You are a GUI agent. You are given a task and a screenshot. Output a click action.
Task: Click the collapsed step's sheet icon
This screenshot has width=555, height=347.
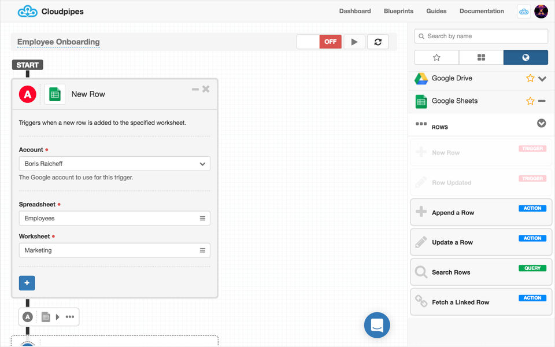point(46,316)
